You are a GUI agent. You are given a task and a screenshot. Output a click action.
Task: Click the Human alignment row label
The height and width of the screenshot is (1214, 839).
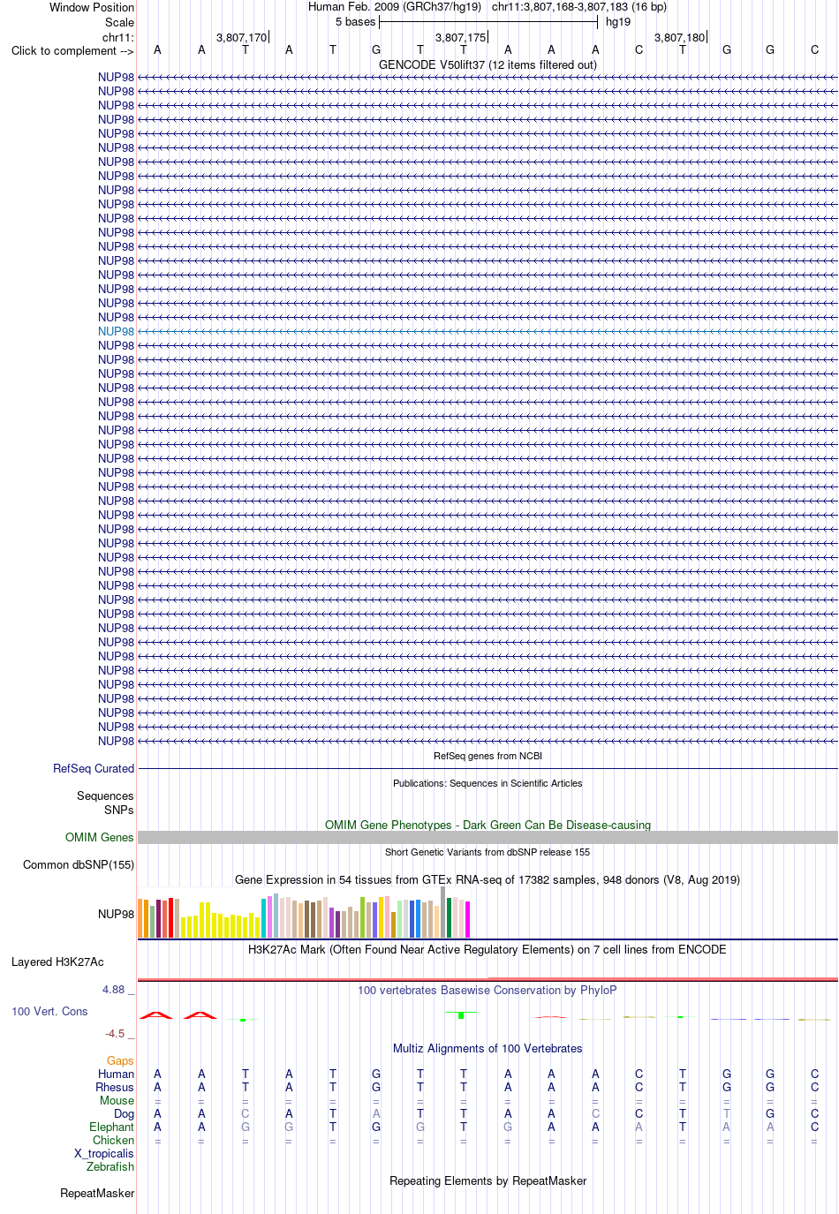[116, 1074]
